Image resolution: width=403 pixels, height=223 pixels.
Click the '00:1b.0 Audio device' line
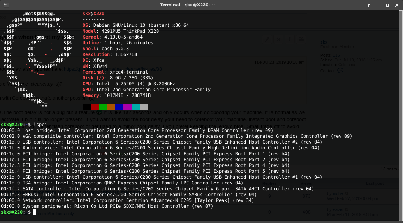[x=160, y=148]
